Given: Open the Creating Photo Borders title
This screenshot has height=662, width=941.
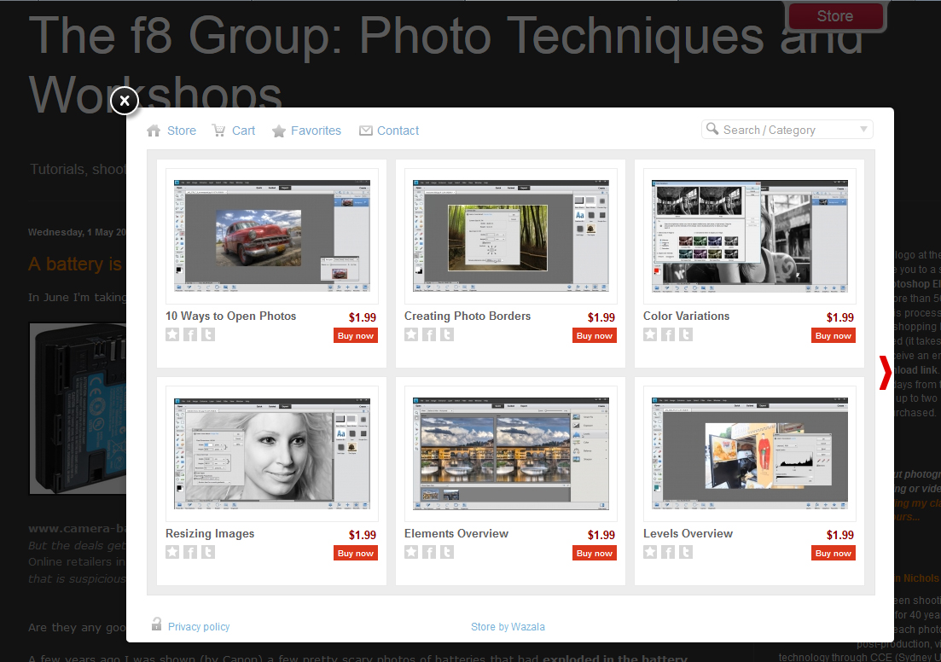Looking at the screenshot, I should (x=468, y=316).
